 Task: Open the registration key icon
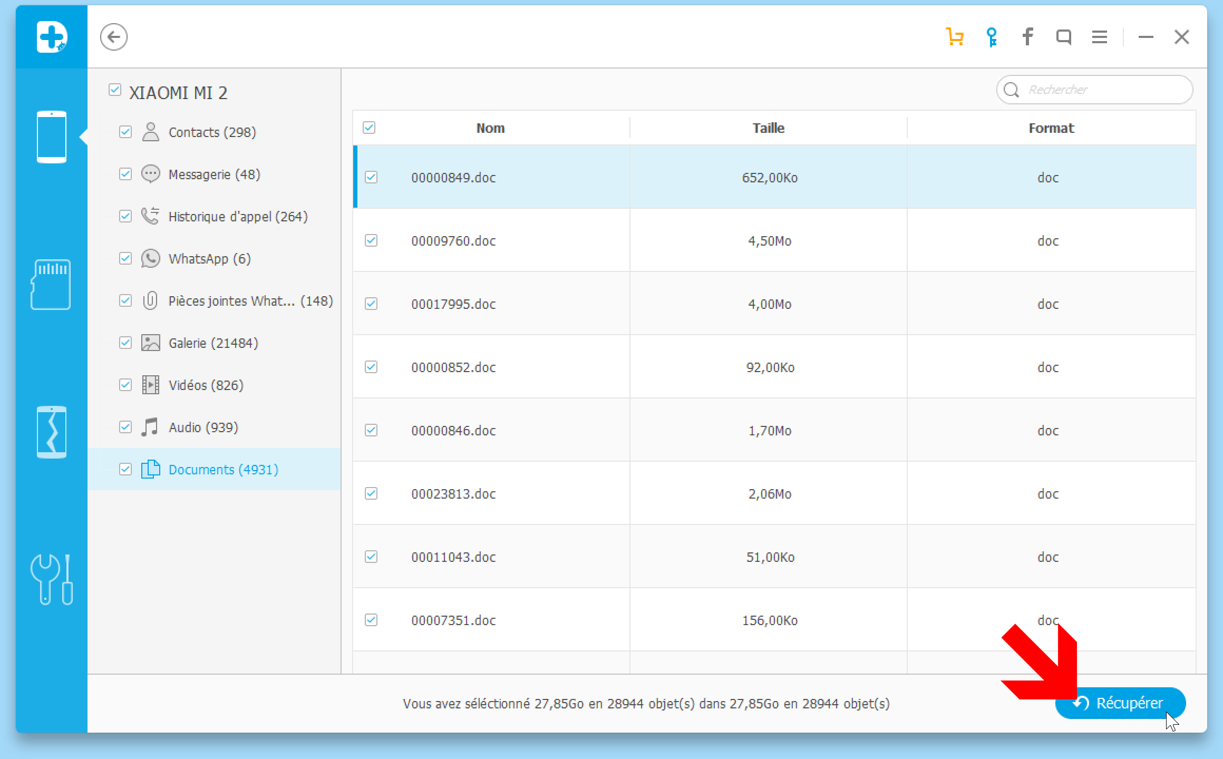(x=992, y=37)
